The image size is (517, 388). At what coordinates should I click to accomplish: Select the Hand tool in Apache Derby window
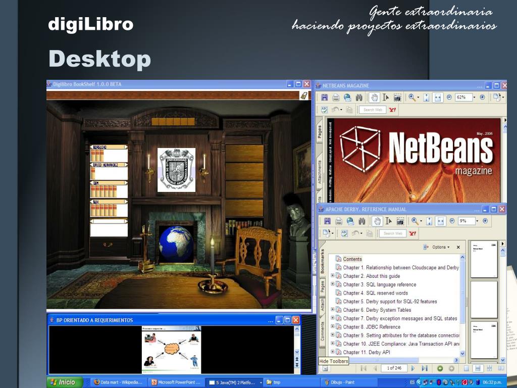[x=377, y=221]
